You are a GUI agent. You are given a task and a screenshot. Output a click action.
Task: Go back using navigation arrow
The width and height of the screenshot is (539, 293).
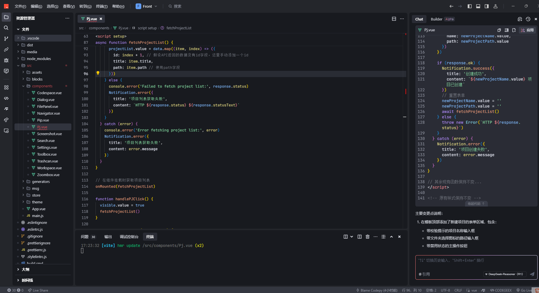[451, 6]
